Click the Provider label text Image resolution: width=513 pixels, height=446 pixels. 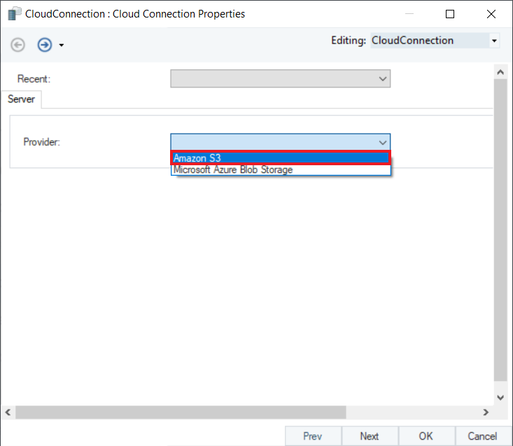[41, 142]
